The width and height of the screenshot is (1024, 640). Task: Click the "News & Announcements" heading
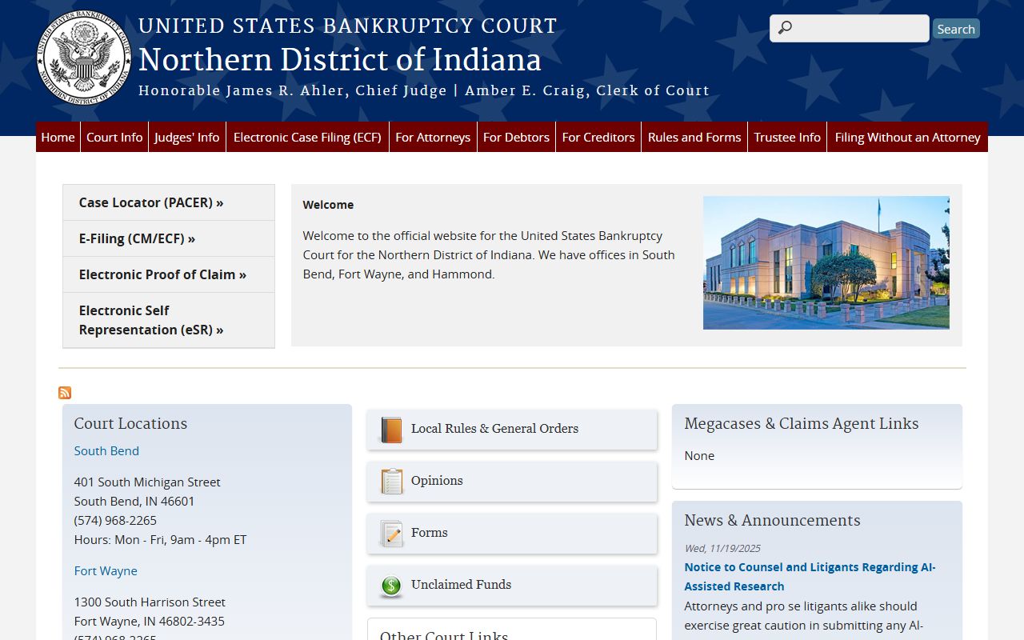click(772, 520)
